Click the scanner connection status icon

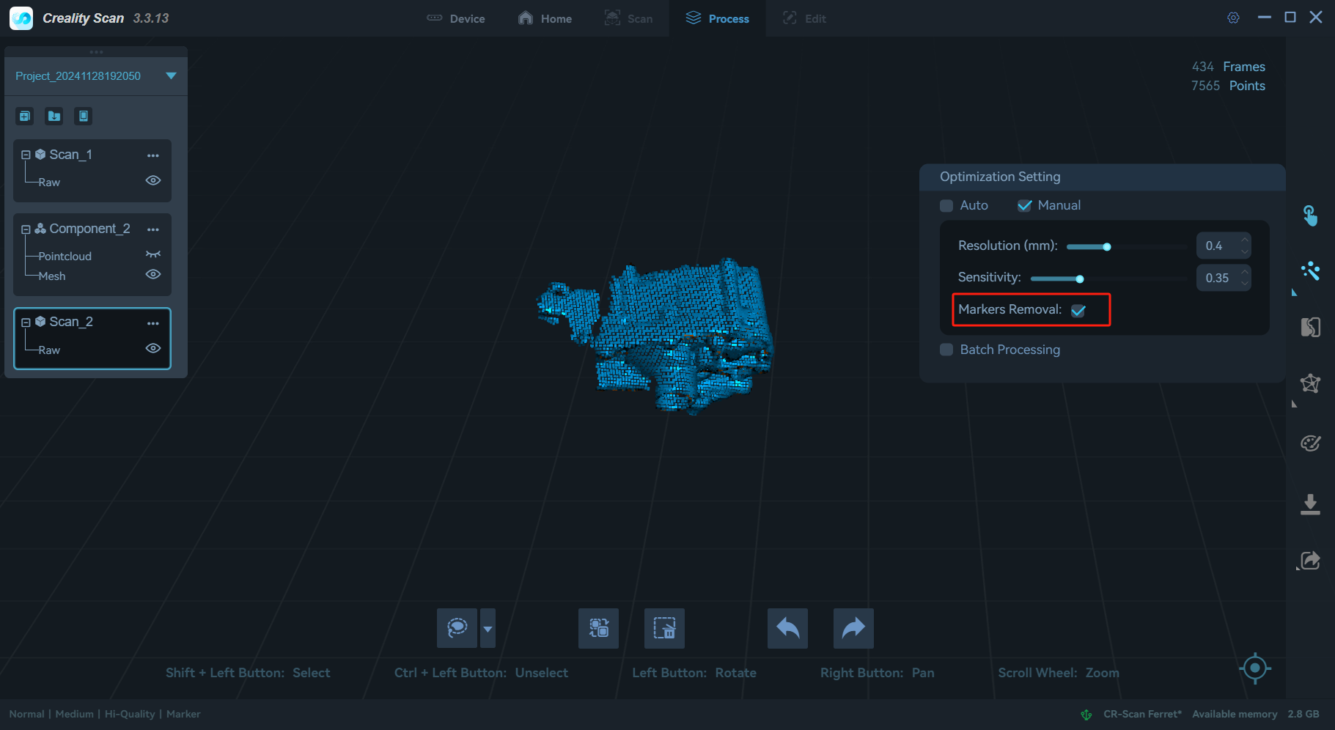[1086, 715]
